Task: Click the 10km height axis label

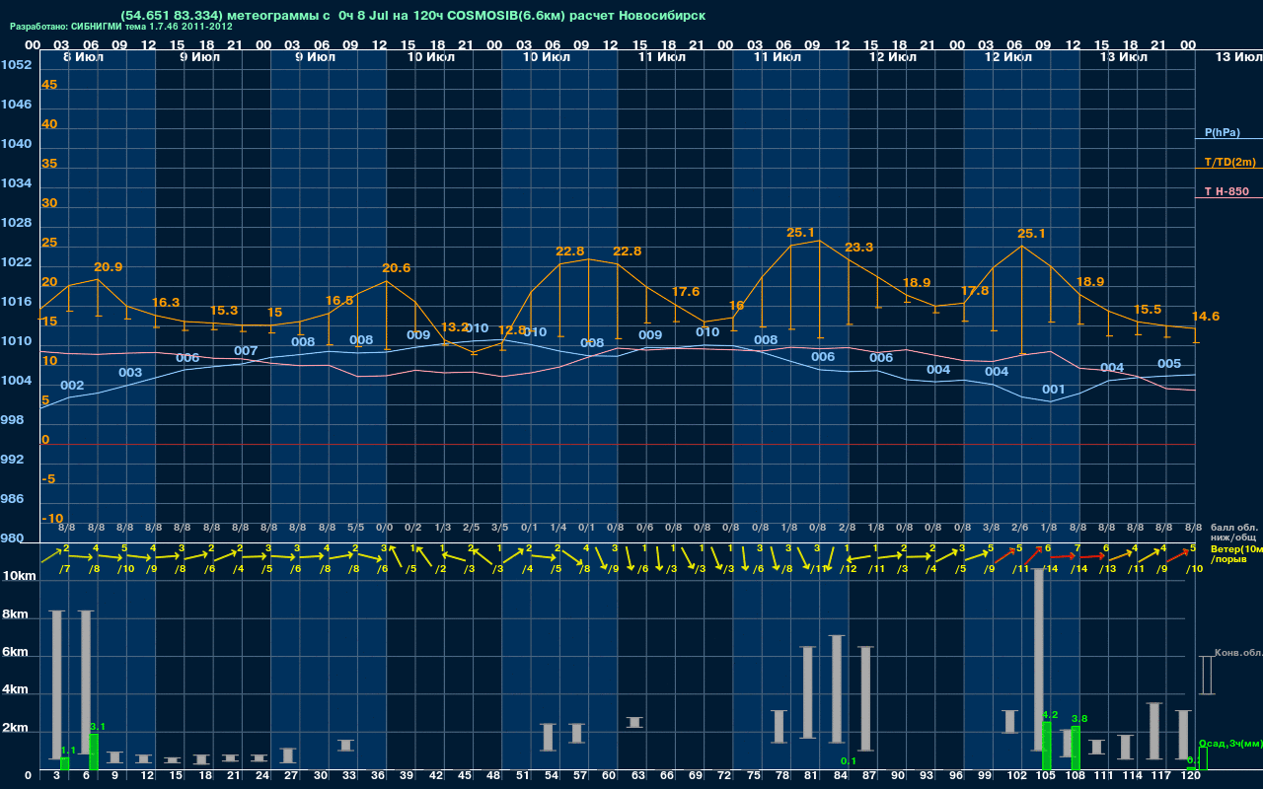Action: point(19,576)
